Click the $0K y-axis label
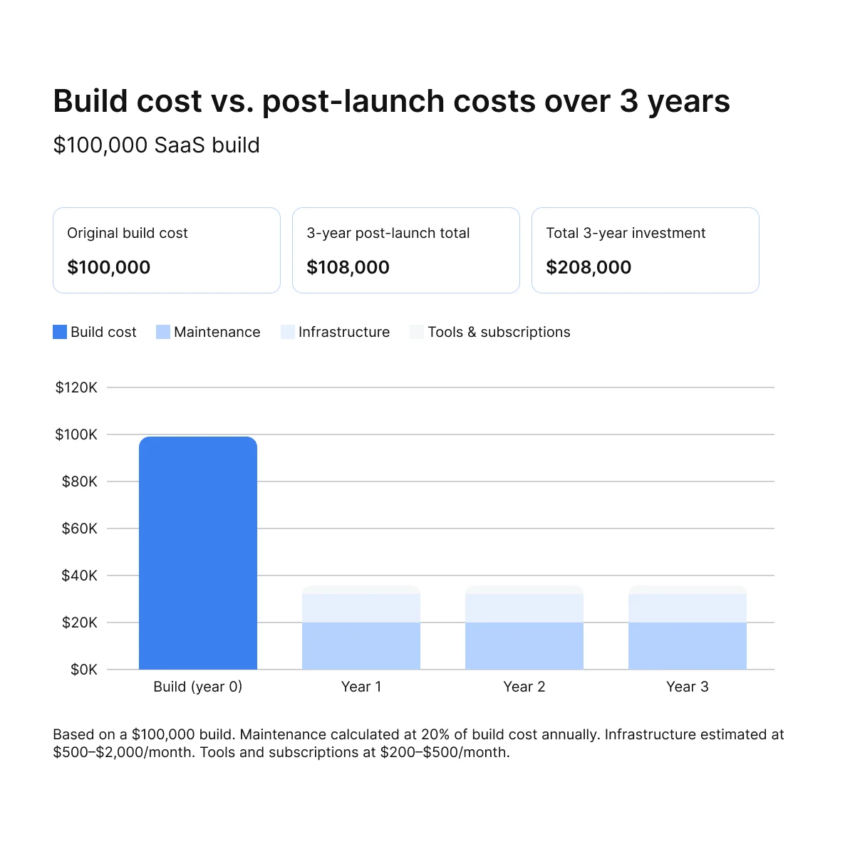855x844 pixels. [x=84, y=670]
